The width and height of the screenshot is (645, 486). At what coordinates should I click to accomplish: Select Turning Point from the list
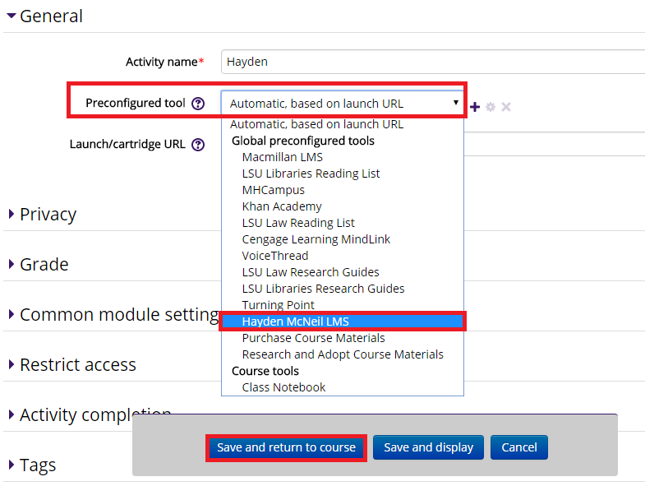(x=343, y=305)
